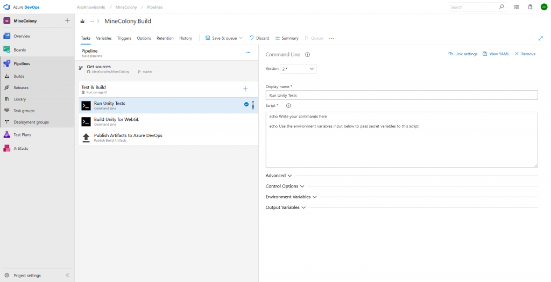Switch to the Variables tab
This screenshot has height=282, width=551.
click(x=104, y=38)
